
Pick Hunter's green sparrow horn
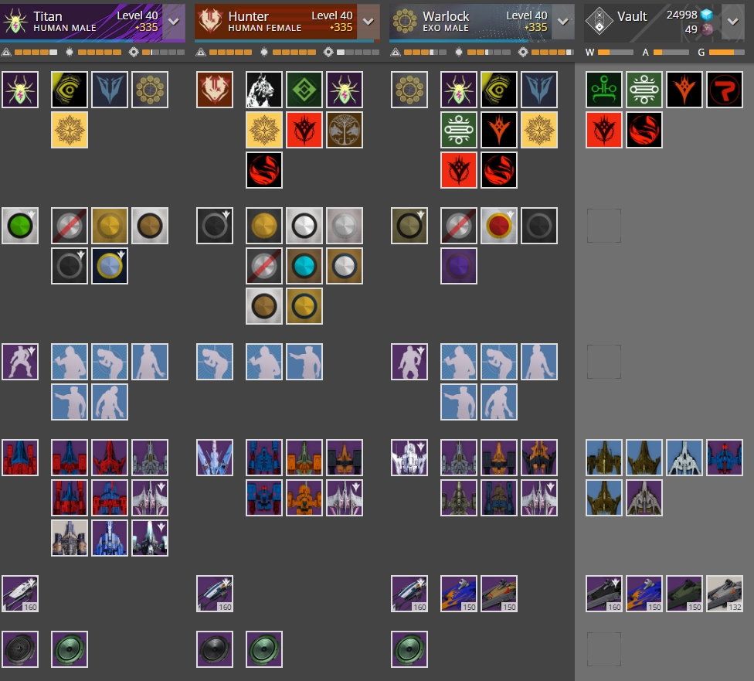pos(264,649)
